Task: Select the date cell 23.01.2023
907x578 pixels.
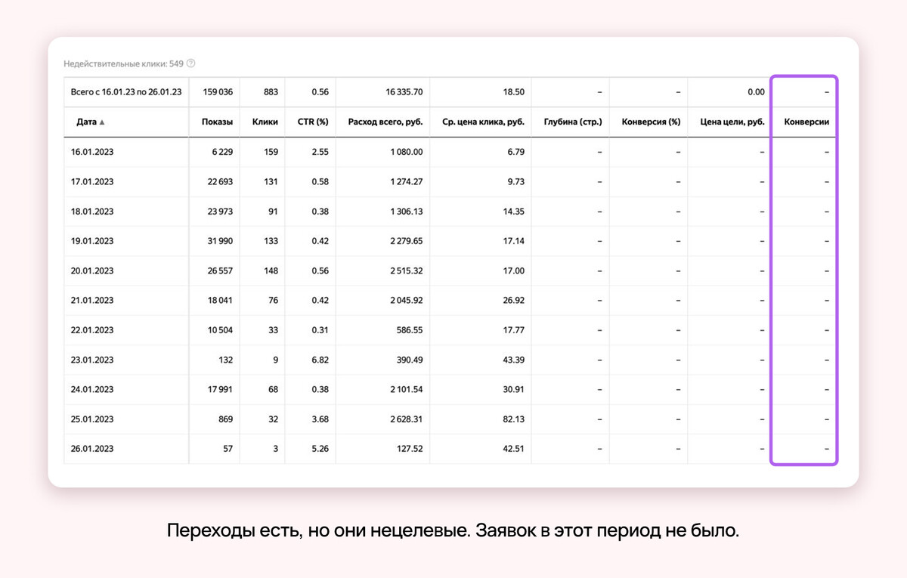Action: coord(92,360)
